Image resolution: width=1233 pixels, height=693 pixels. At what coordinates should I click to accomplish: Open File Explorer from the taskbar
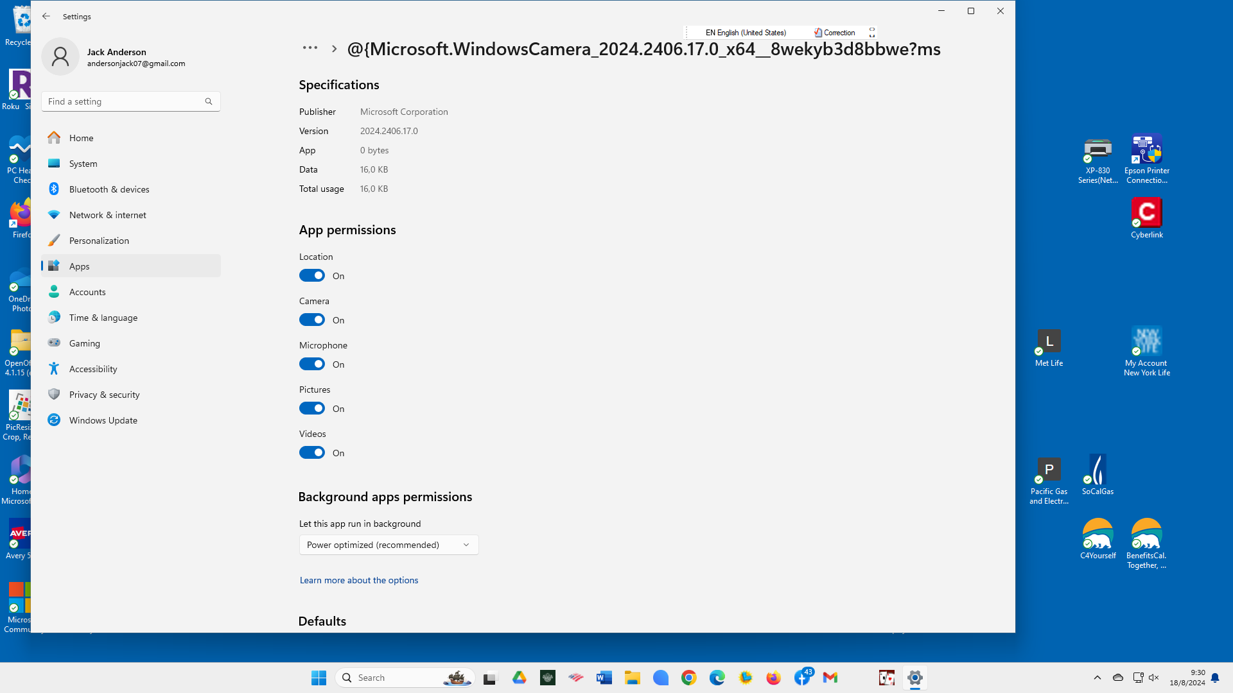[x=633, y=678]
